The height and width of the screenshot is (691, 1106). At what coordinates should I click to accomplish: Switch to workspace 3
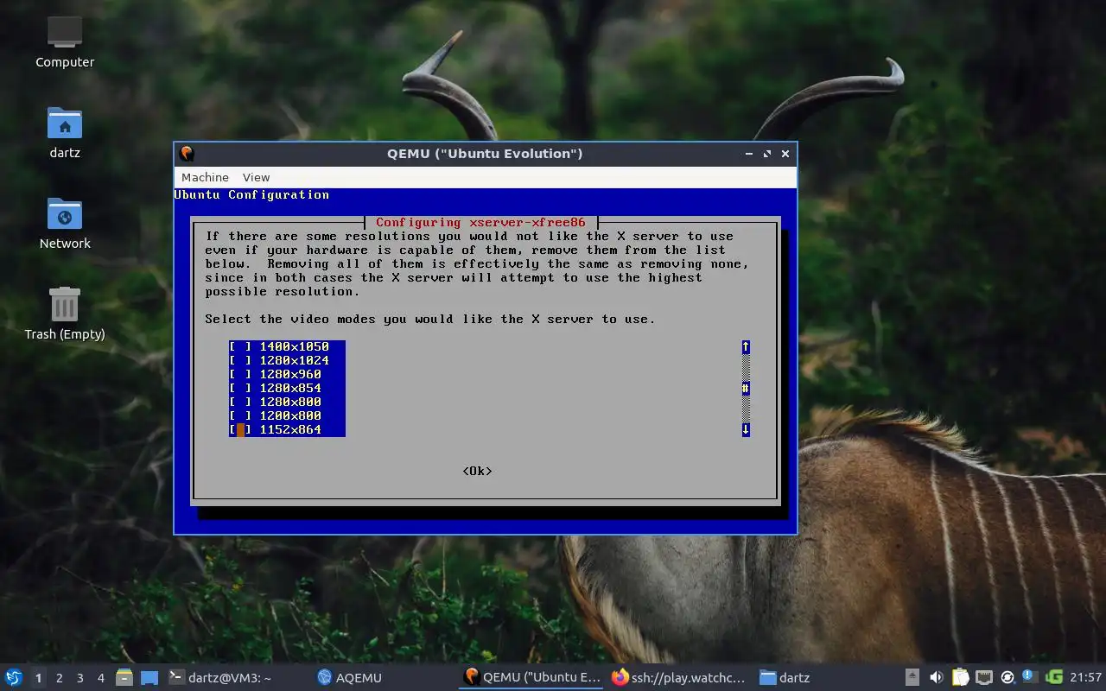coord(79,678)
